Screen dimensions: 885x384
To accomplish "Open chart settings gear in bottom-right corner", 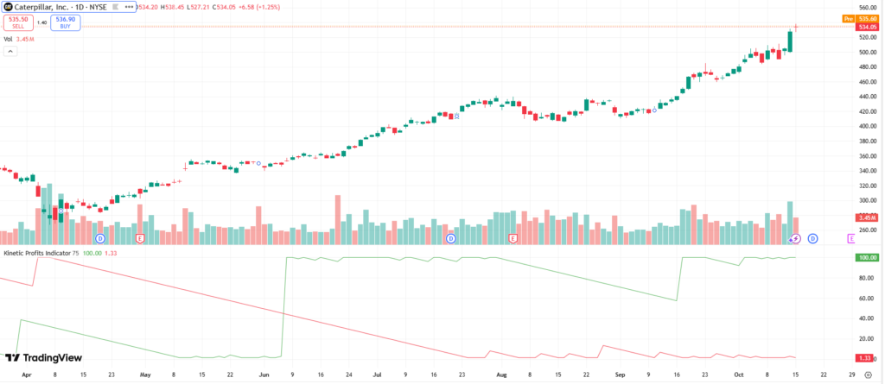I will (867, 375).
